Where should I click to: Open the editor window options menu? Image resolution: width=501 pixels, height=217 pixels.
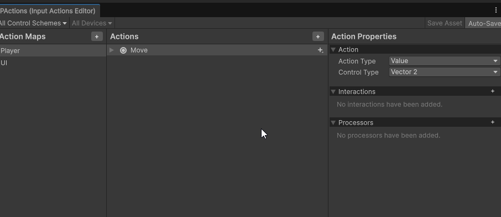[x=496, y=11]
